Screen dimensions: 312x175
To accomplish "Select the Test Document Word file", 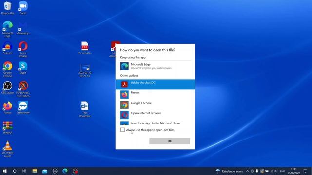I will pyautogui.click(x=84, y=109).
